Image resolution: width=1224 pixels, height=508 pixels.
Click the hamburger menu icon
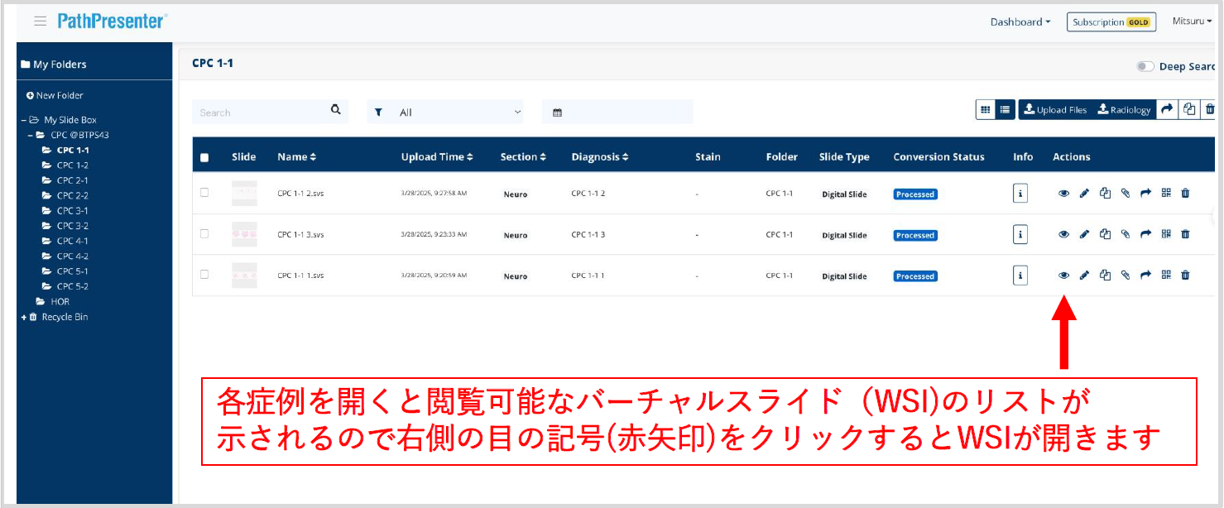[x=40, y=22]
